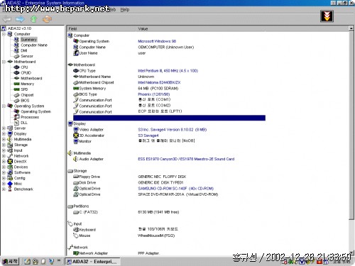
Task: Click the SAMSUNG CD-ROM SC-140F link
Action: point(176,189)
